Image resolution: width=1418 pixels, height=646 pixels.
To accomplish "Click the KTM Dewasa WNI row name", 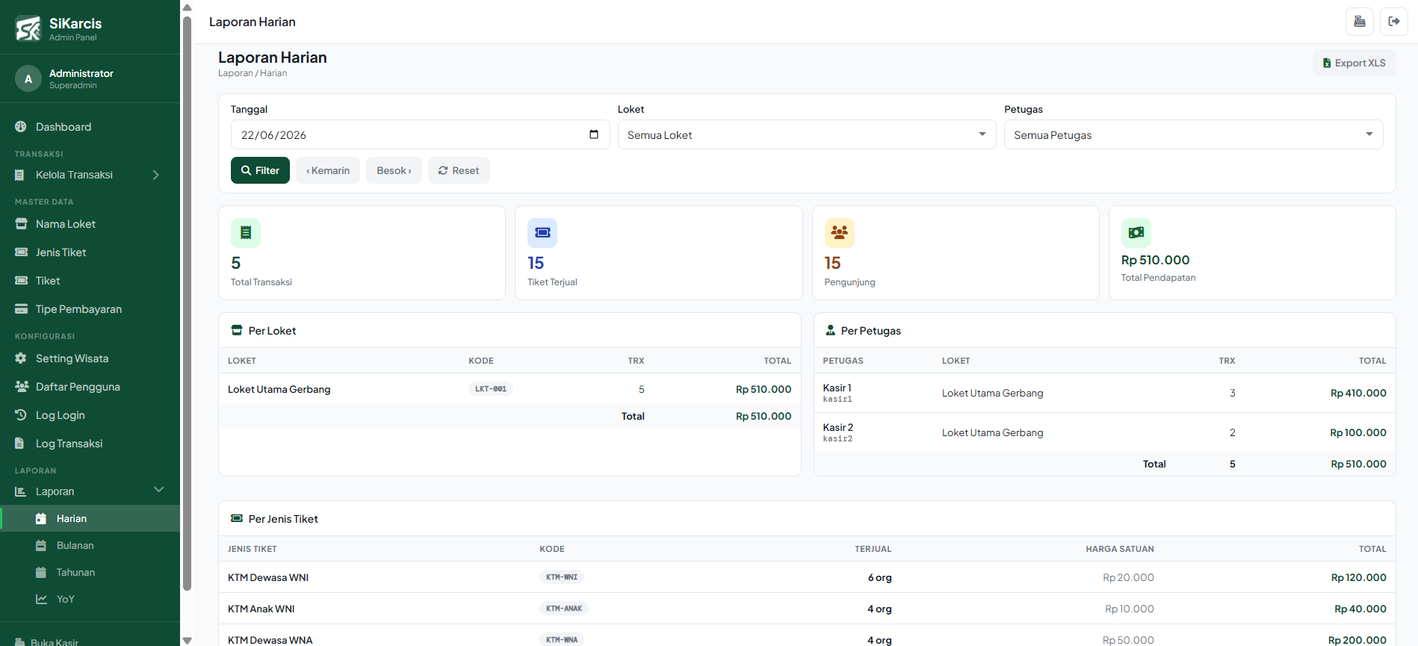I will [x=268, y=577].
